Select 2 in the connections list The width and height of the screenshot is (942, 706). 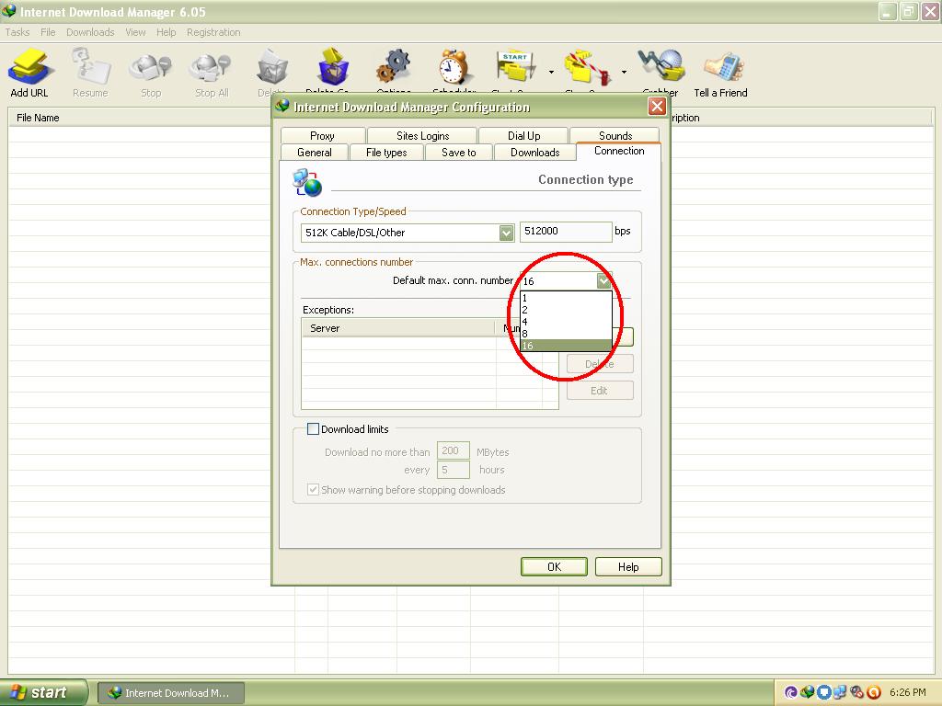566,310
